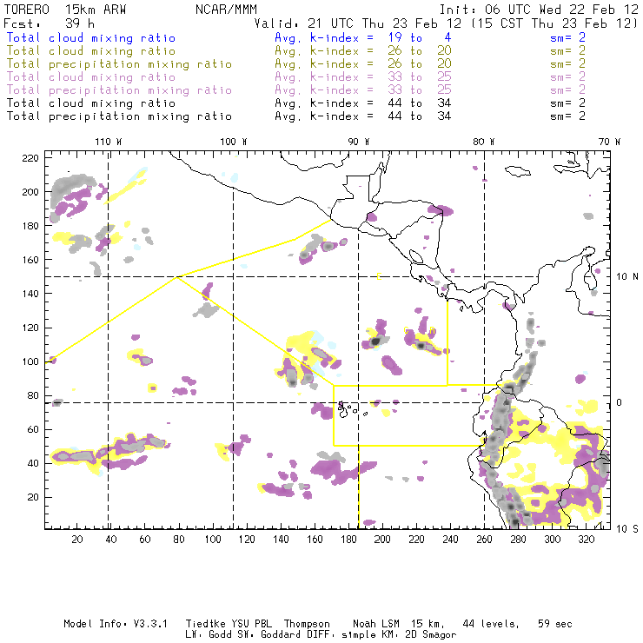Click the '70 W' longitude label
Screen dimensions: 643x643
pyautogui.click(x=609, y=142)
